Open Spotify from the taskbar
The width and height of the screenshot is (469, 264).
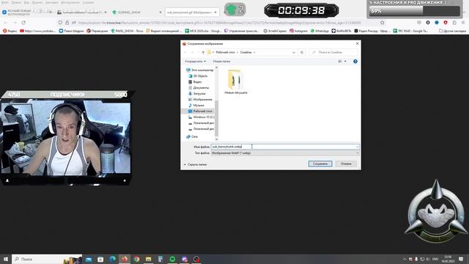tap(172, 259)
